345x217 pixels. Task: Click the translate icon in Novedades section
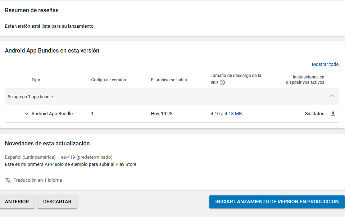[x=8, y=180]
